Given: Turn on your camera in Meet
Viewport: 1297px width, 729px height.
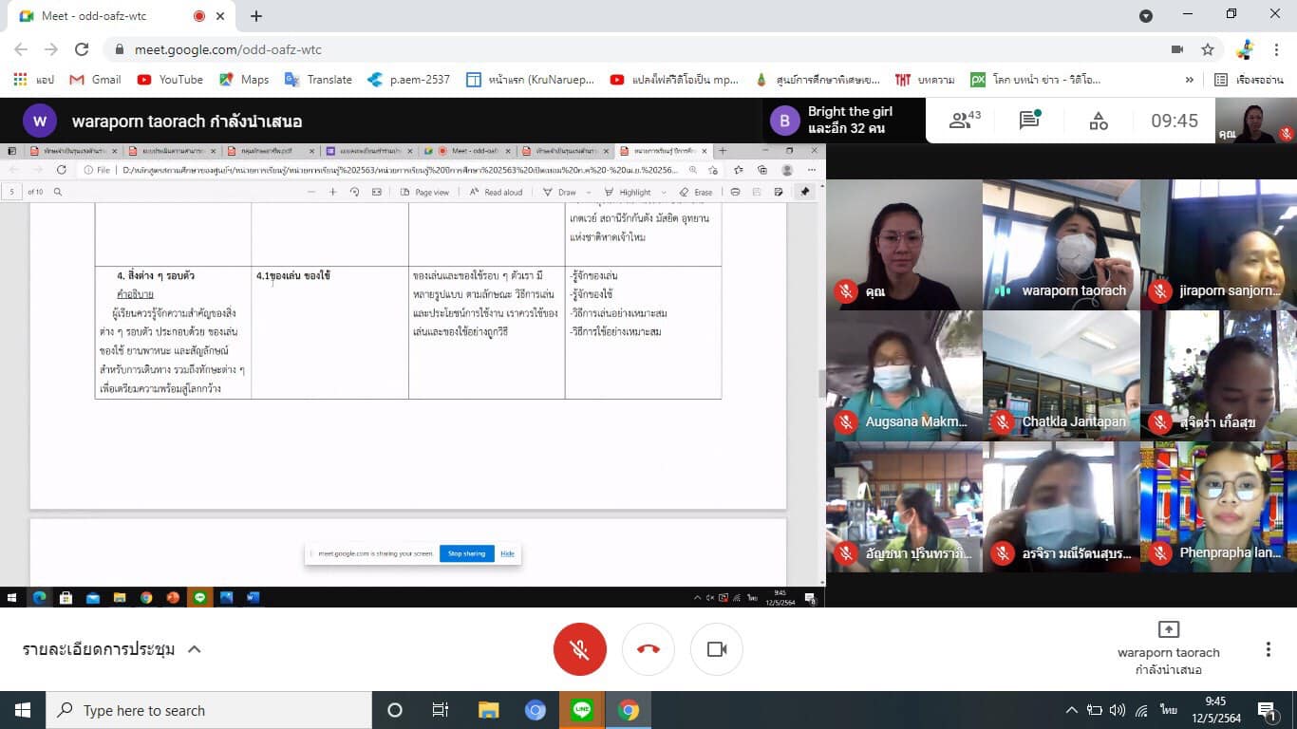Looking at the screenshot, I should pyautogui.click(x=717, y=649).
